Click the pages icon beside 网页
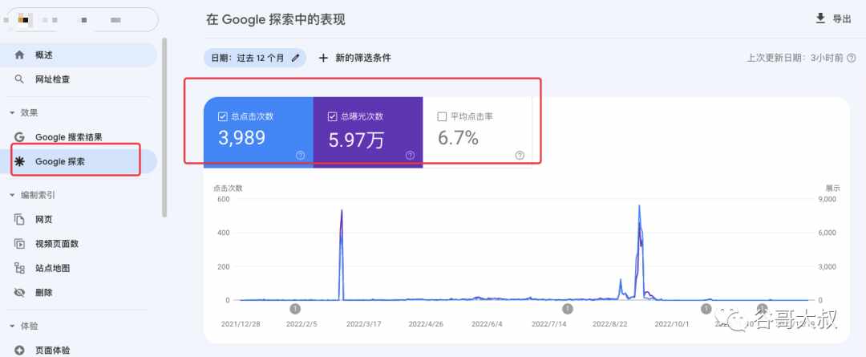 point(19,219)
